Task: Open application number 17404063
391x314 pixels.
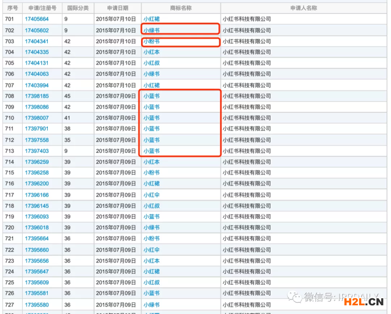Action: (x=37, y=74)
